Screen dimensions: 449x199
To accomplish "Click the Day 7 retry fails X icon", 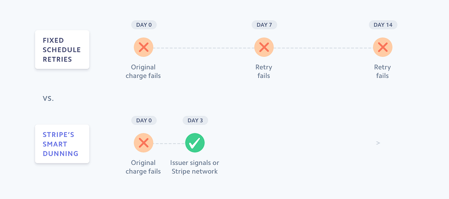I will pos(264,47).
